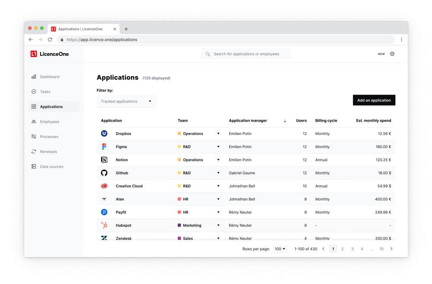Open the Rows per page dropdown
Screen dimensions: 432x284
coord(280,249)
